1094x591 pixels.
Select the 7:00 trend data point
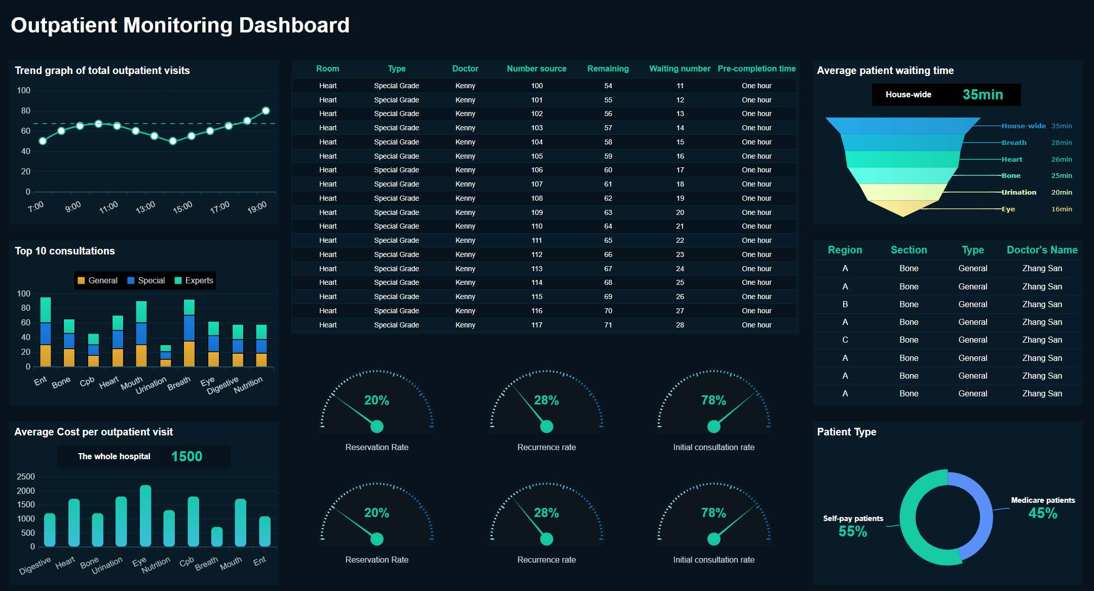tap(43, 141)
